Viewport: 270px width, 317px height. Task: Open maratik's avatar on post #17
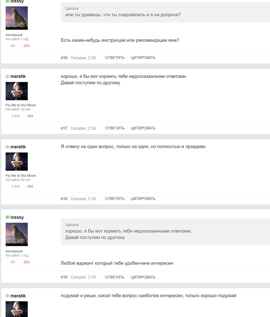[17, 91]
